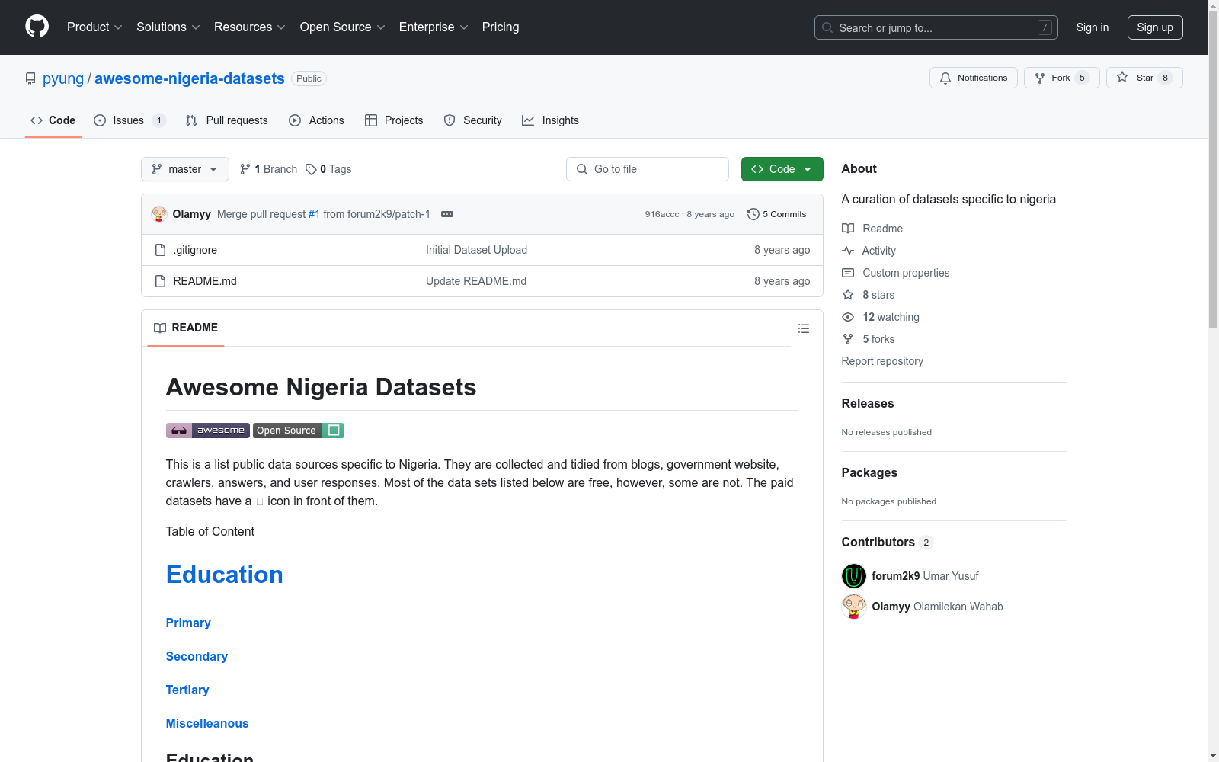Open pull request #1 link
Viewport: 1219px width, 762px height.
314,214
